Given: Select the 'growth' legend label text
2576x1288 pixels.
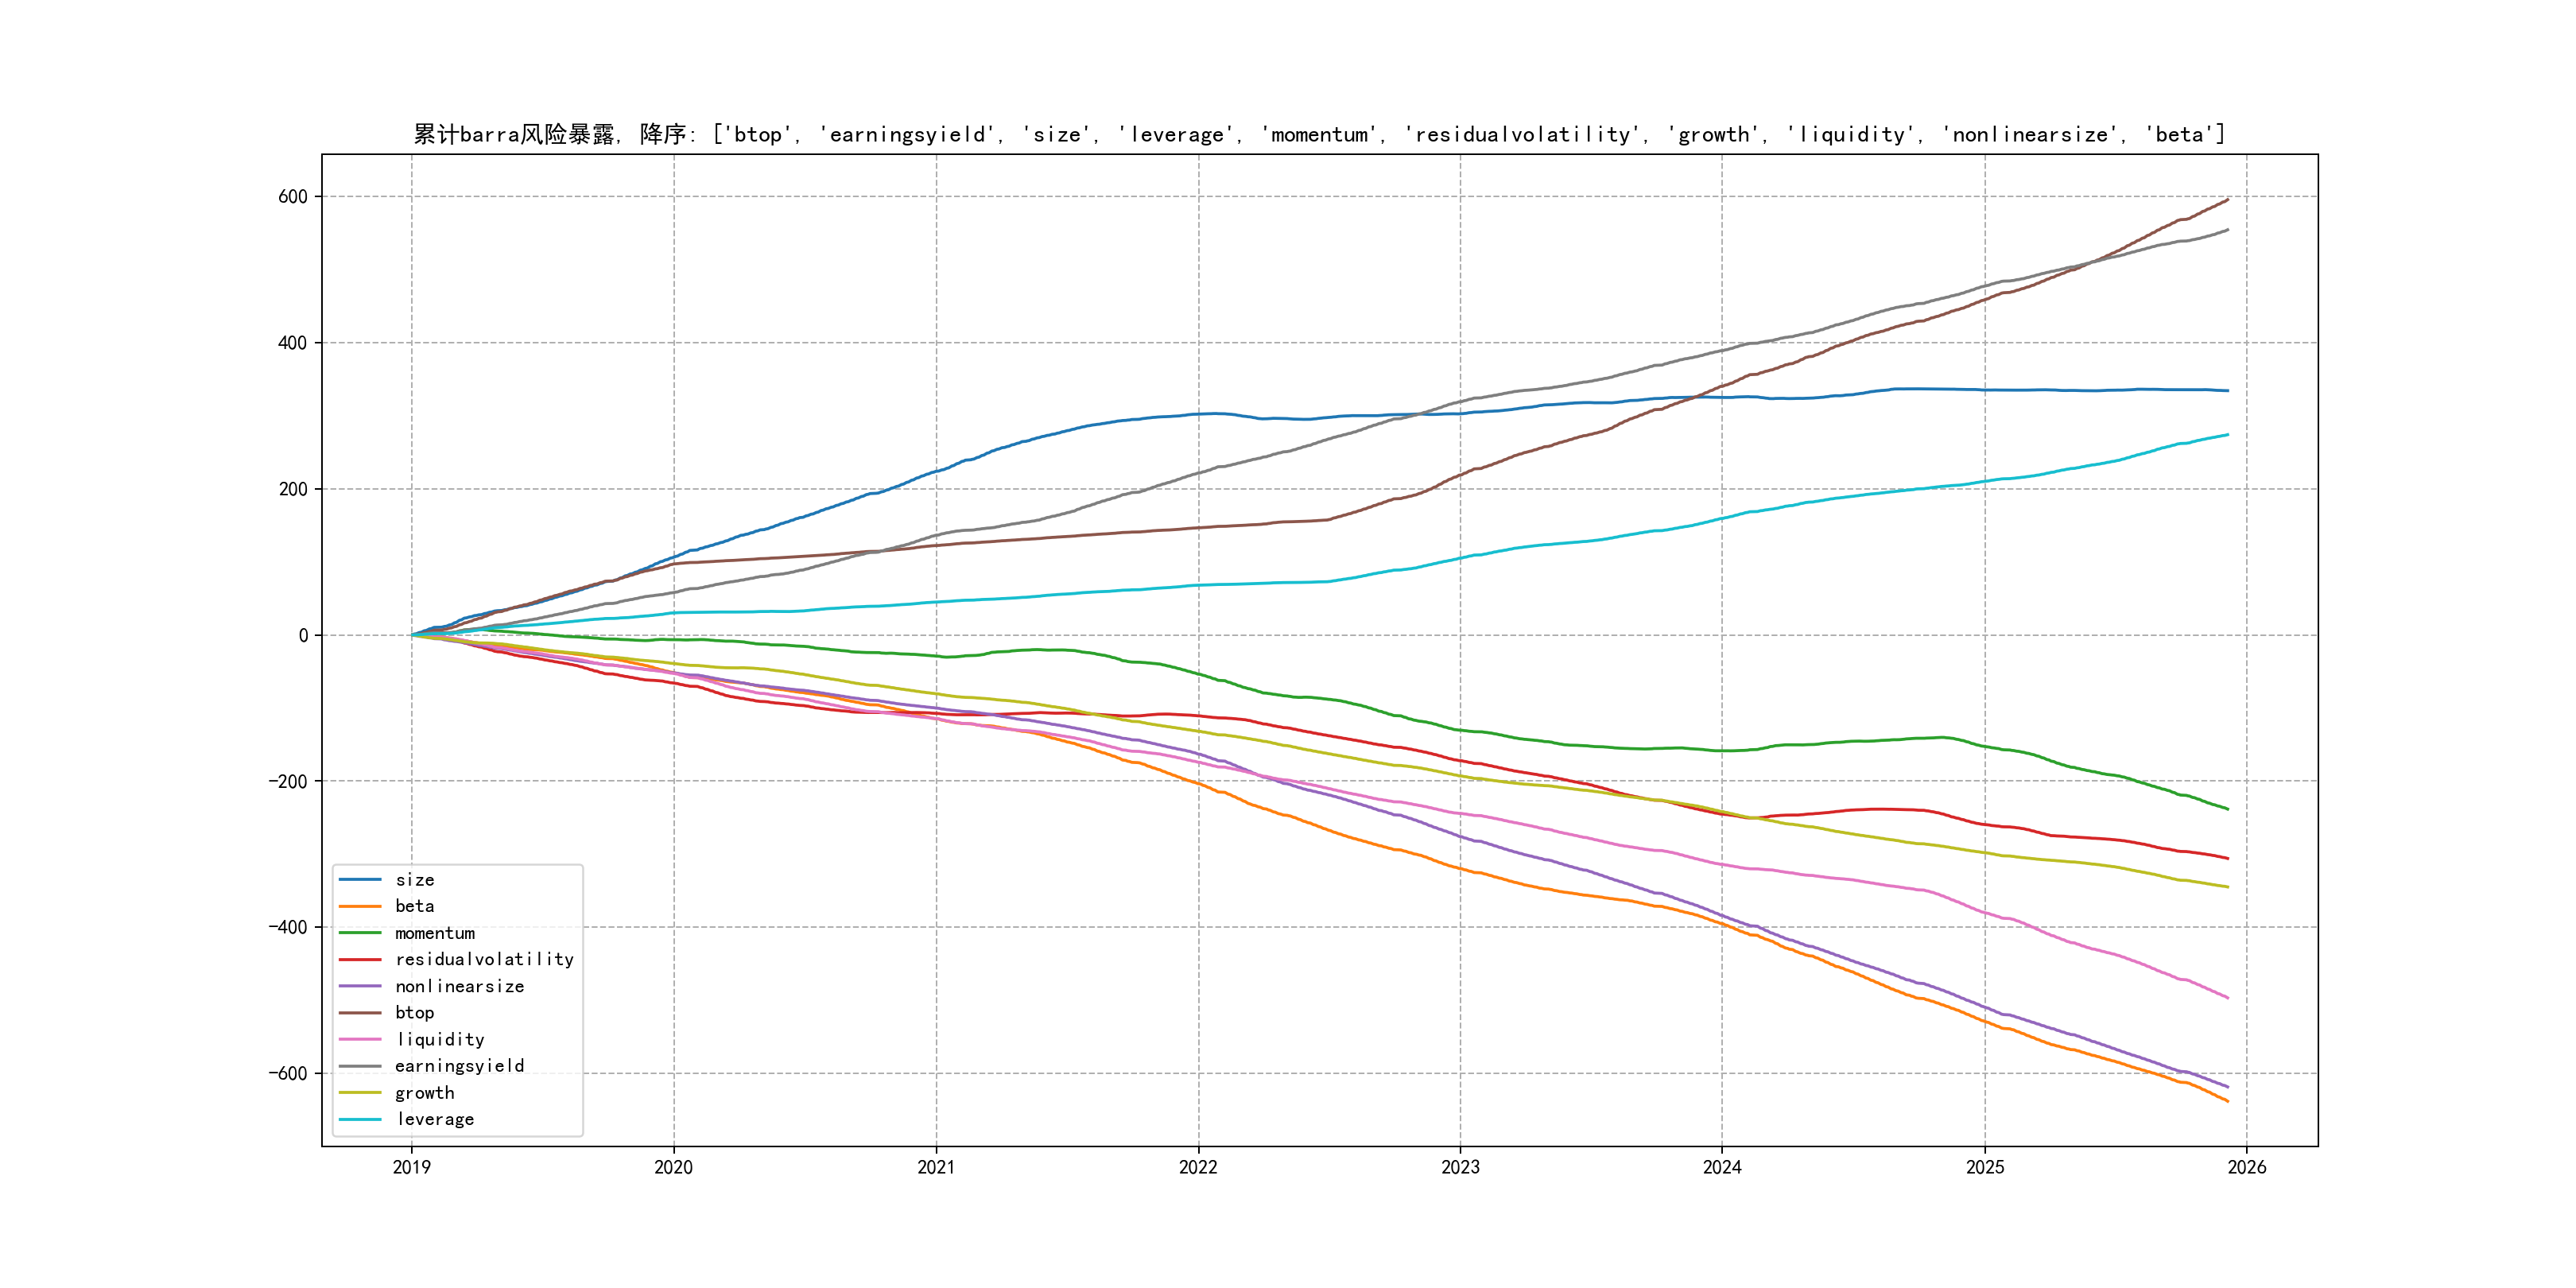Looking at the screenshot, I should [424, 1093].
